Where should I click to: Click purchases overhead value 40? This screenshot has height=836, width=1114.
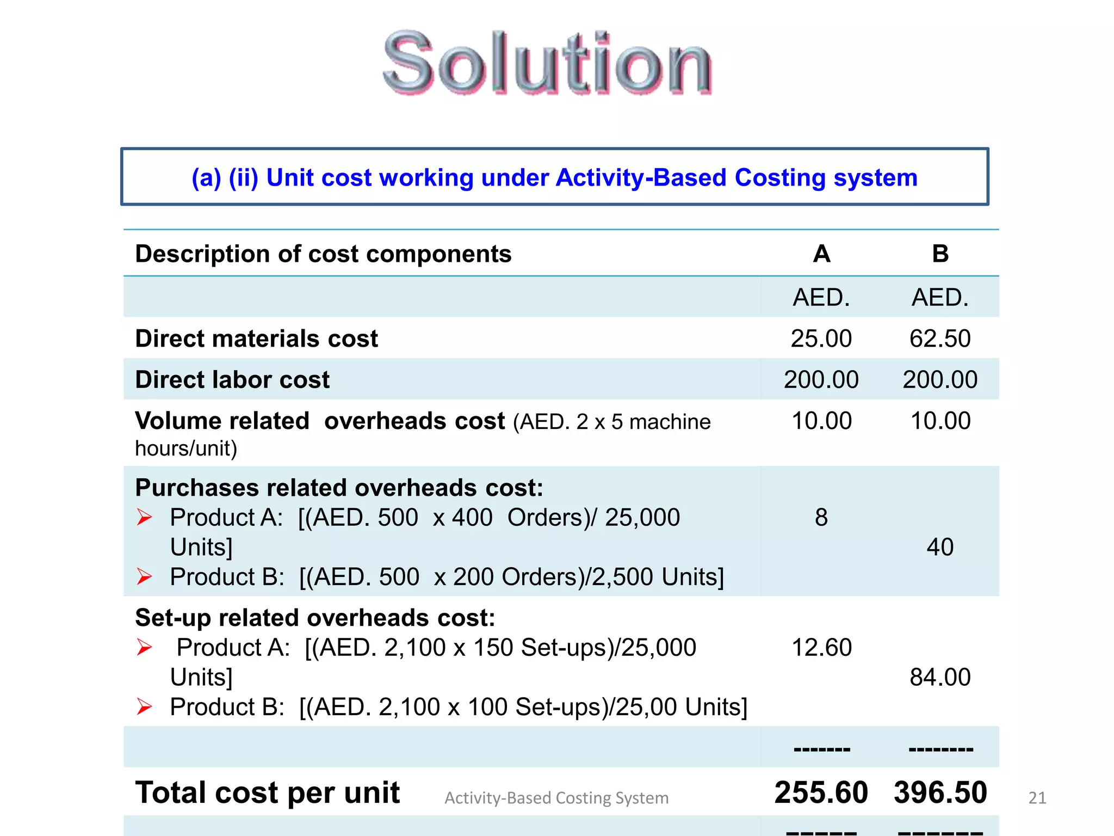(x=940, y=547)
